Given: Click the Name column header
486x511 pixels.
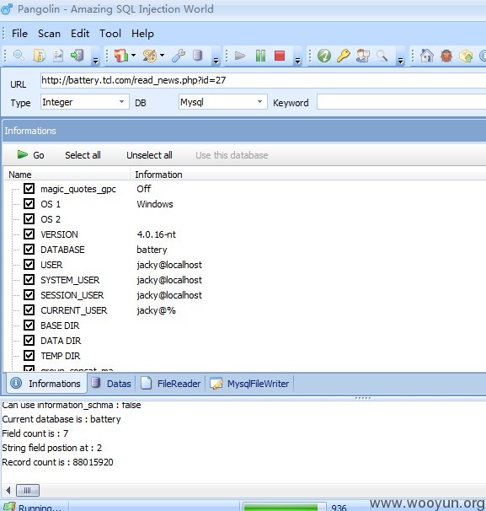Looking at the screenshot, I should tap(67, 175).
